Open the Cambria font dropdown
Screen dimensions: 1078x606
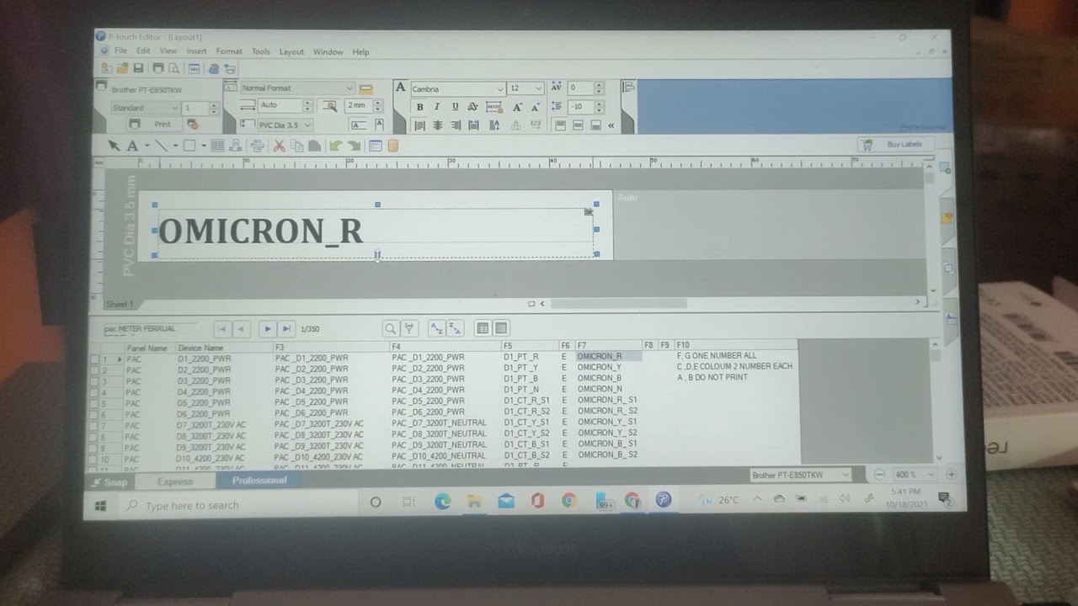(500, 88)
